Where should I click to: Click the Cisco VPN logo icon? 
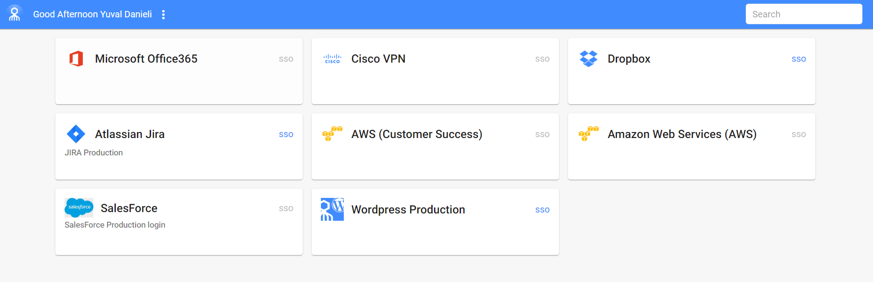(x=332, y=59)
